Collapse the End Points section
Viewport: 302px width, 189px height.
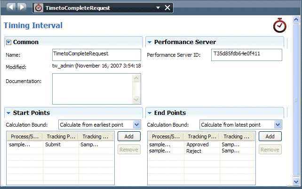click(150, 113)
